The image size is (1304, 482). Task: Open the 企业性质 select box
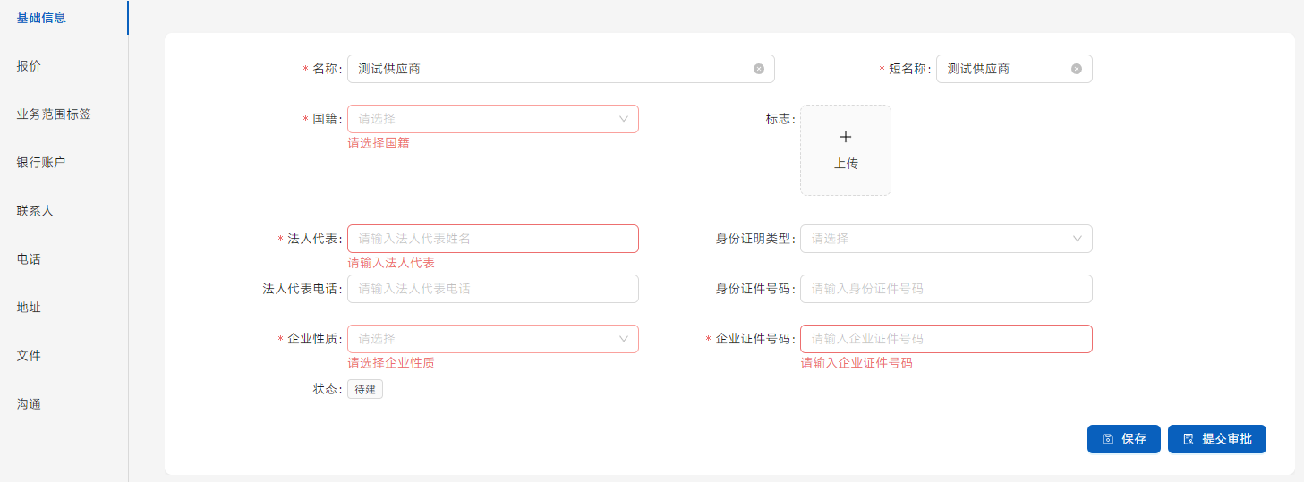[492, 339]
